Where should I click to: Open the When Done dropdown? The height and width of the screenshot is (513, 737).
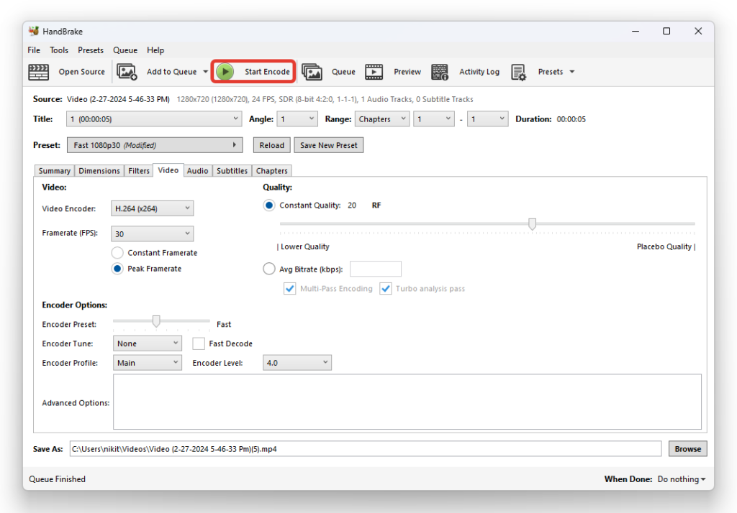(x=682, y=479)
